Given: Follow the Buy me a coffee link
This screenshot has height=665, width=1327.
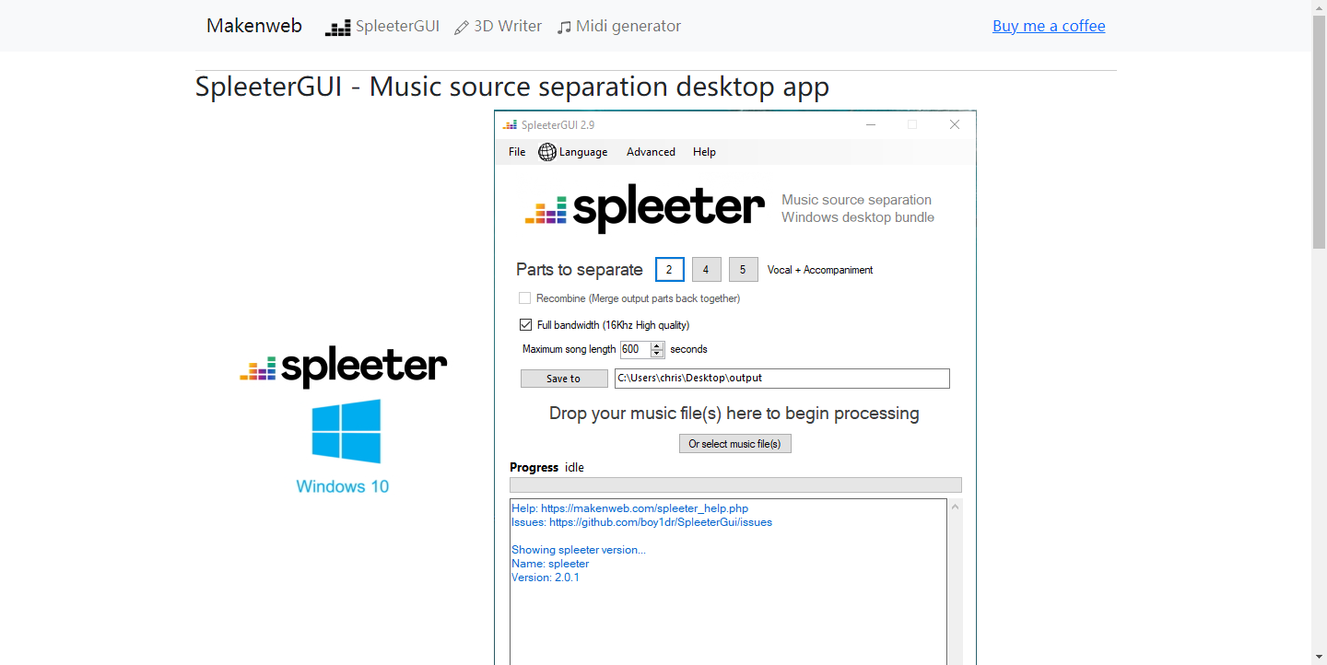Looking at the screenshot, I should pyautogui.click(x=1049, y=26).
